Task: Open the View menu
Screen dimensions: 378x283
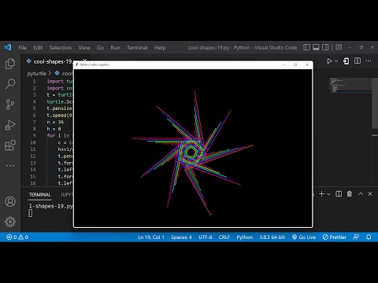Action: click(84, 48)
